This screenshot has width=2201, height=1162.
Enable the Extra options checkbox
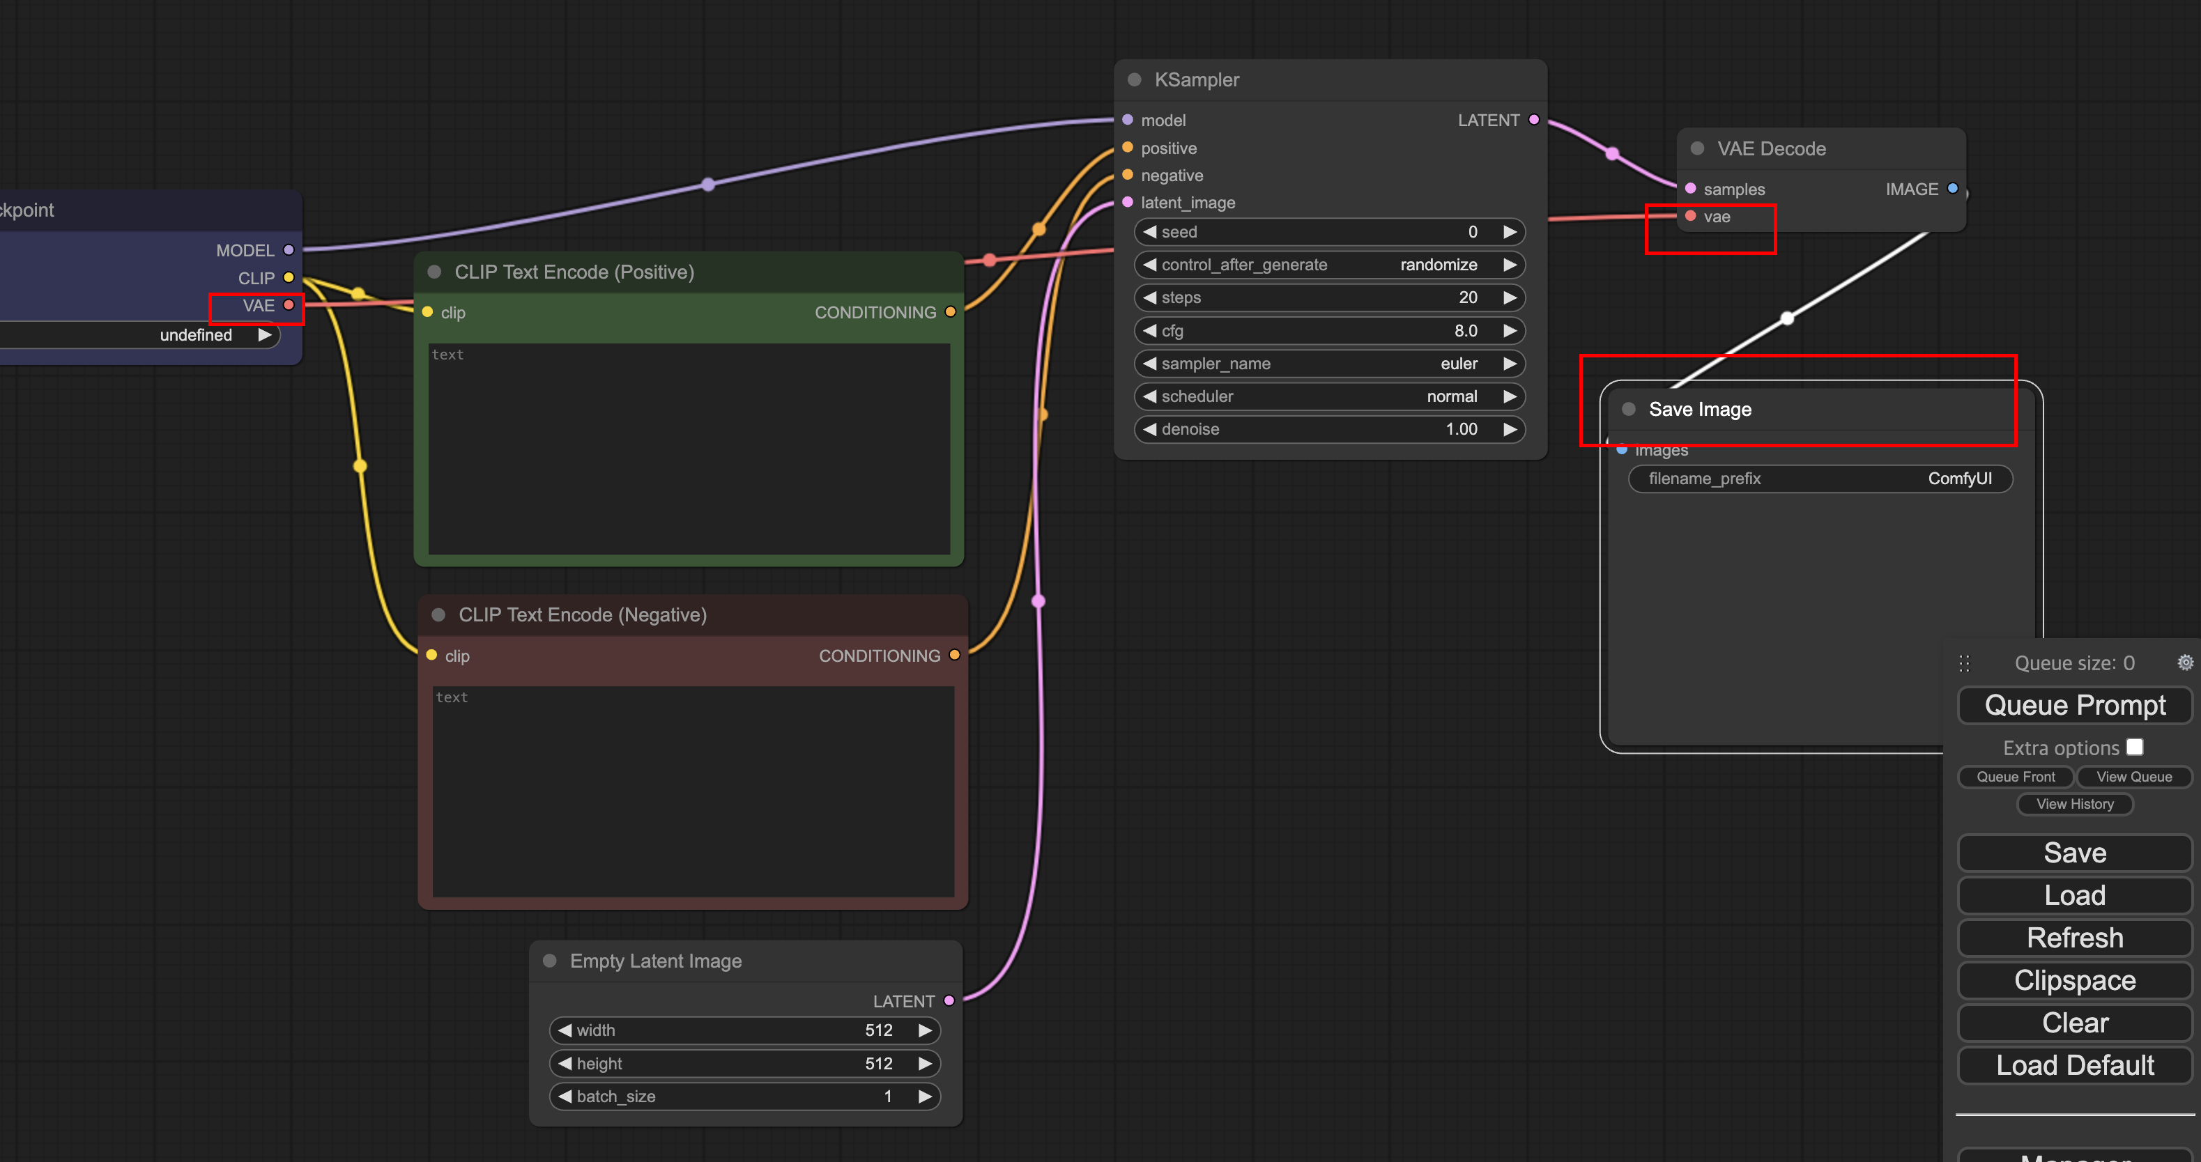(x=2134, y=747)
